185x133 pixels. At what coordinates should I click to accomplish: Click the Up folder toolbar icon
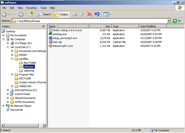pyautogui.click(x=32, y=15)
